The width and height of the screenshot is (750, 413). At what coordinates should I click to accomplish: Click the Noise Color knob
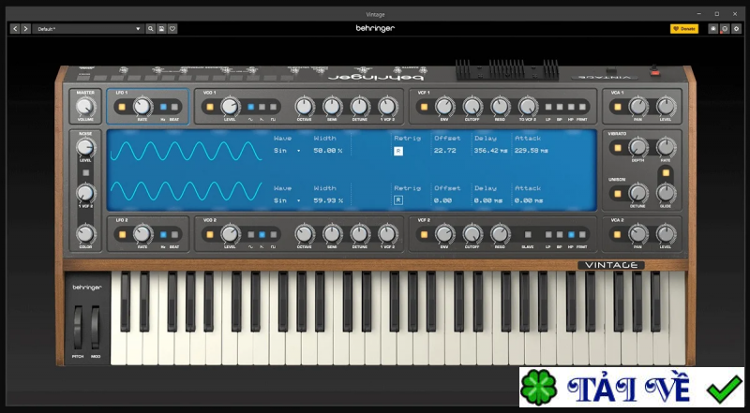(85, 234)
